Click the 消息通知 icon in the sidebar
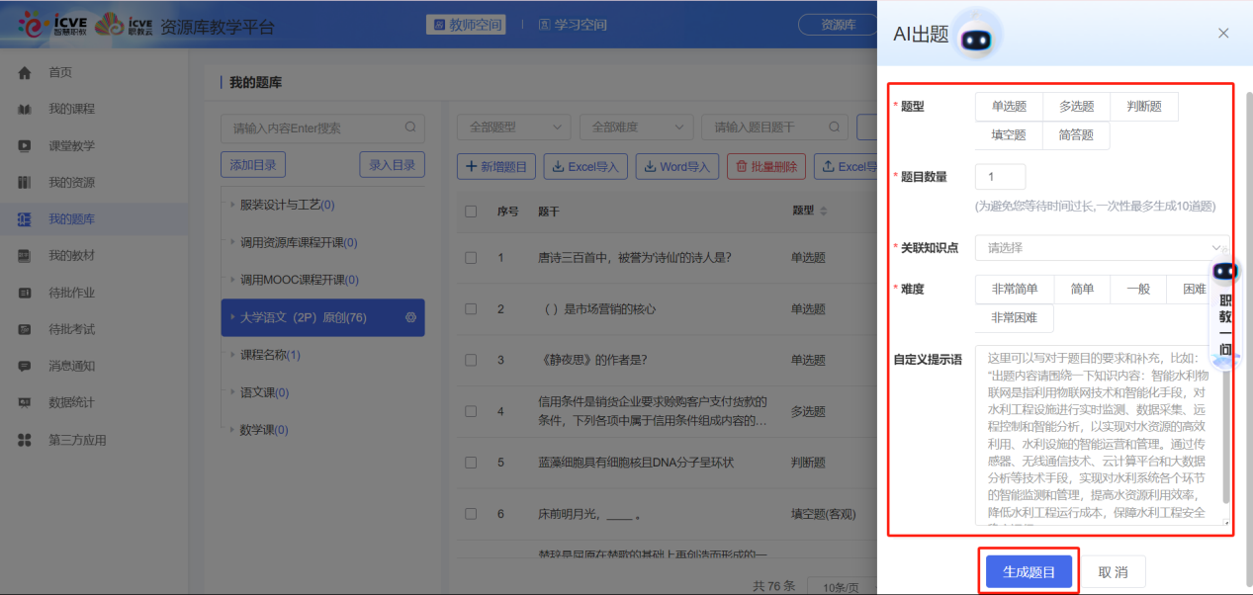The image size is (1253, 595). pyautogui.click(x=23, y=367)
